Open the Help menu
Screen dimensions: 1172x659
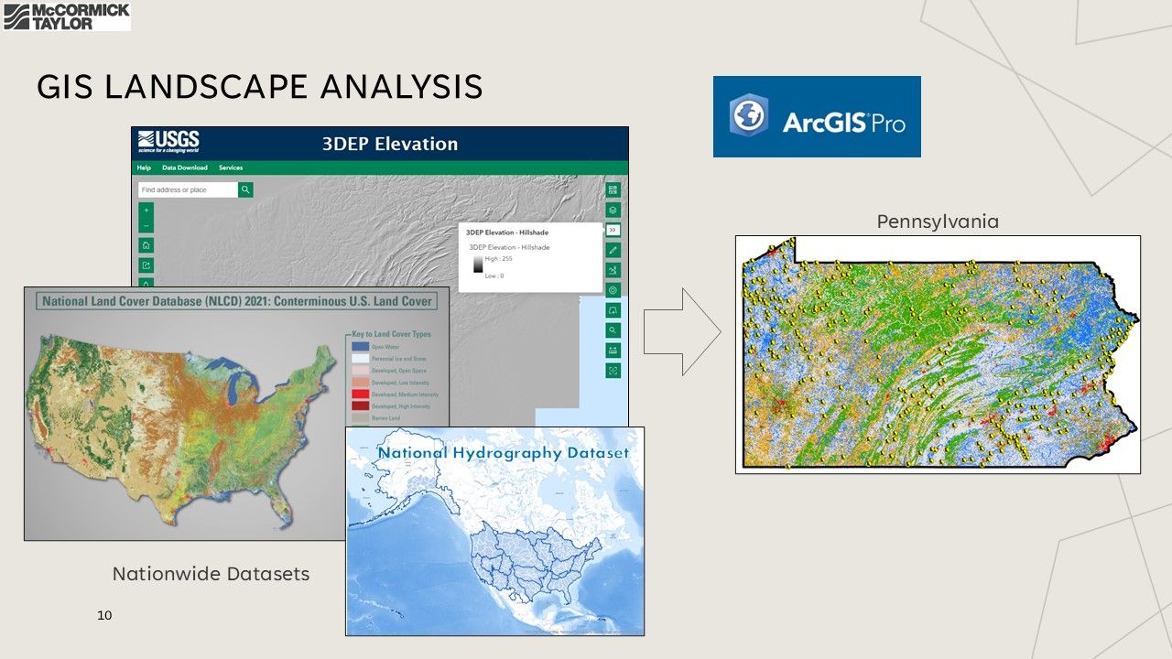[144, 167]
